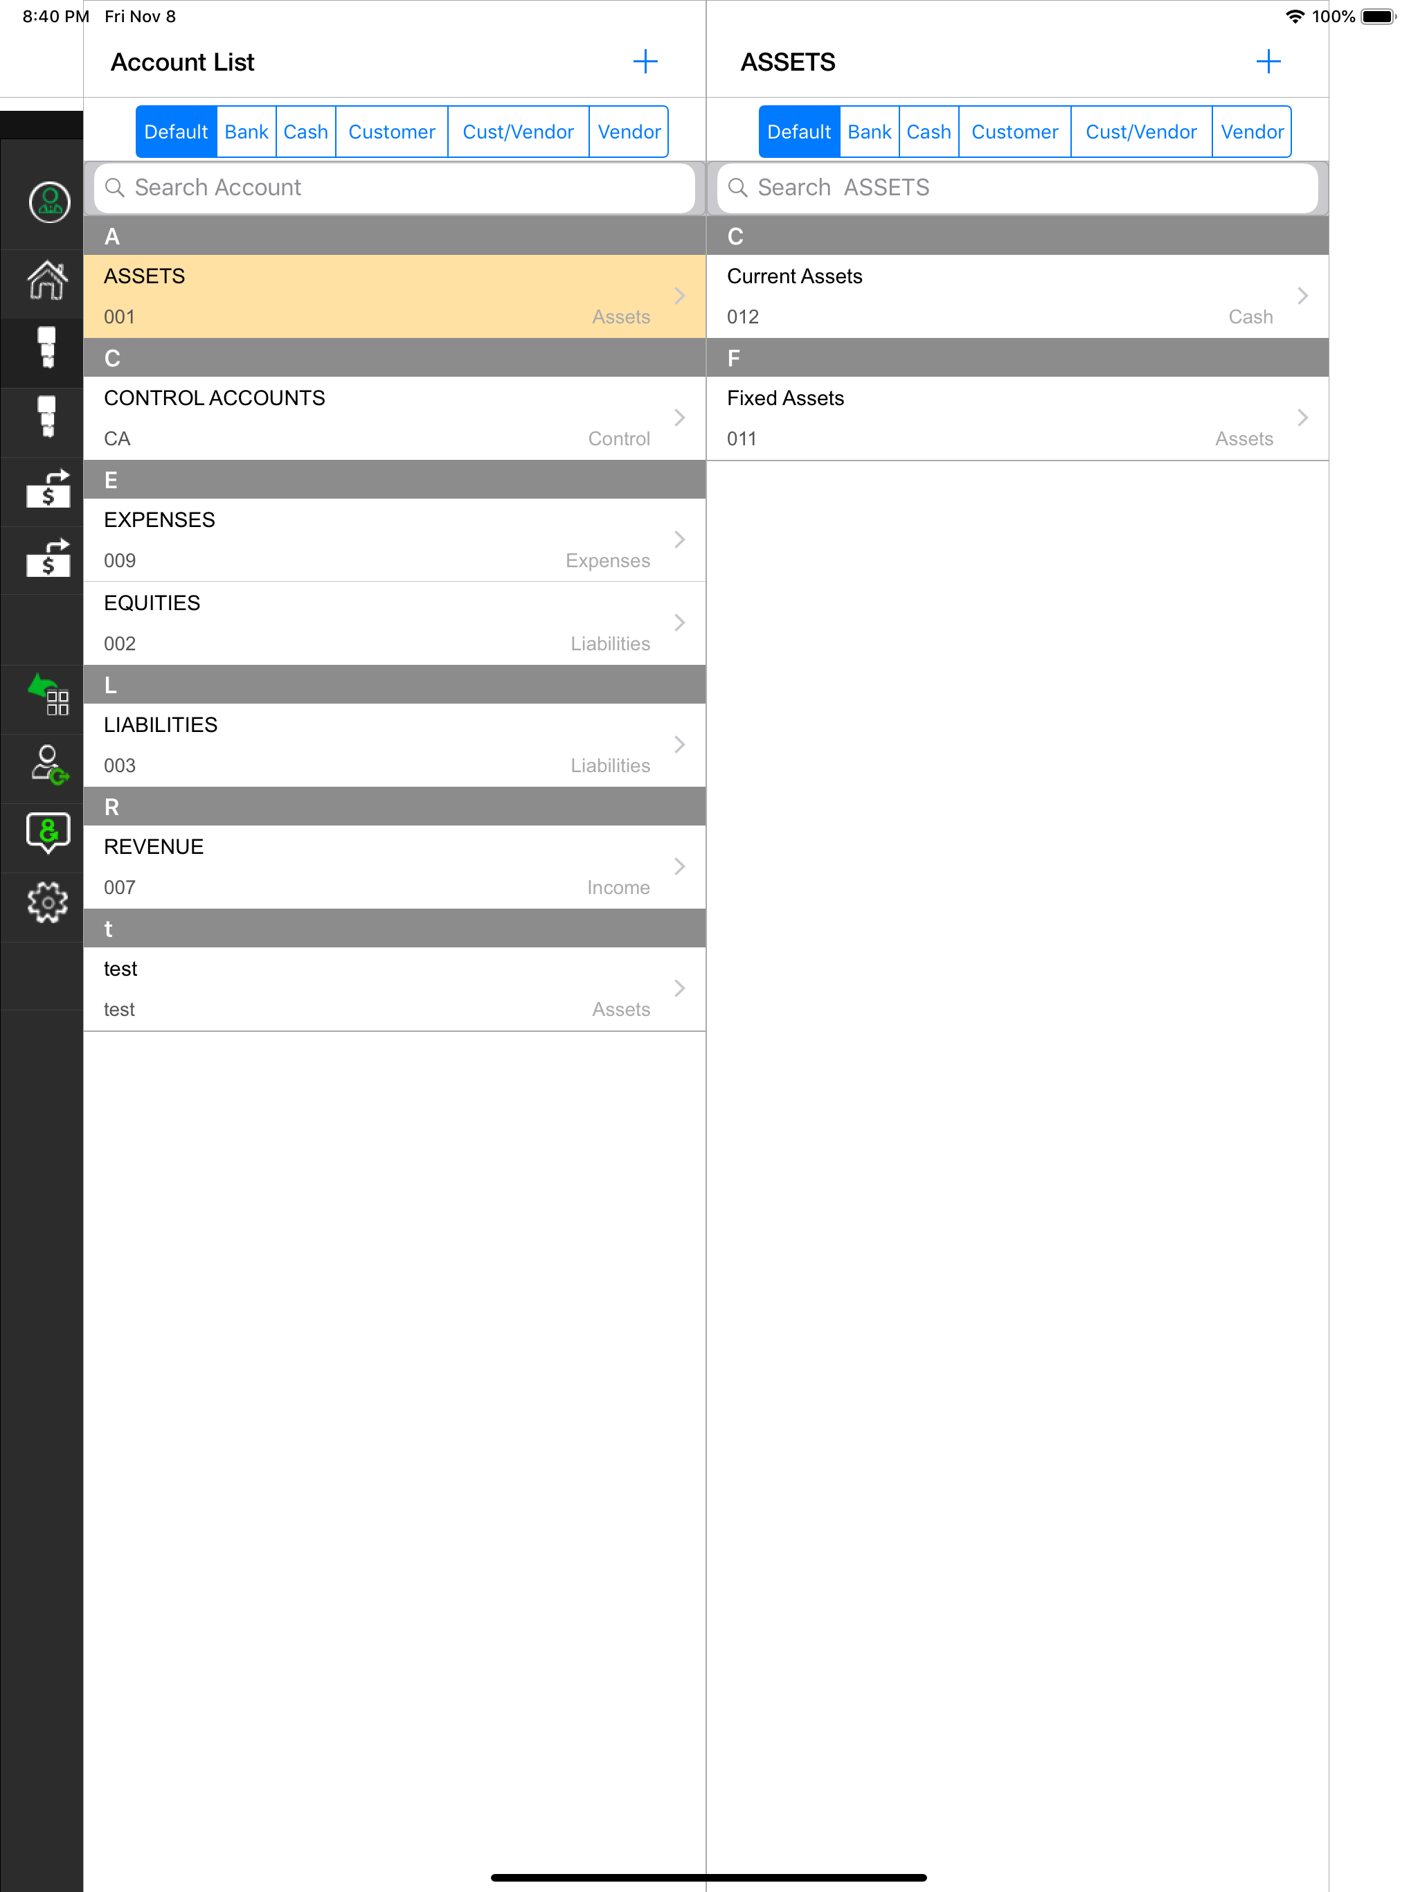
Task: Open the upper money transfer dollar icon
Action: 48,488
